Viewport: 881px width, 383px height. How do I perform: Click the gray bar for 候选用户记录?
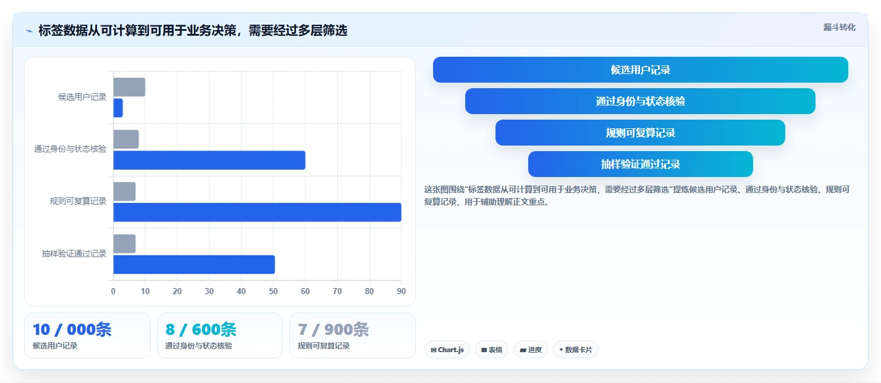[x=129, y=87]
